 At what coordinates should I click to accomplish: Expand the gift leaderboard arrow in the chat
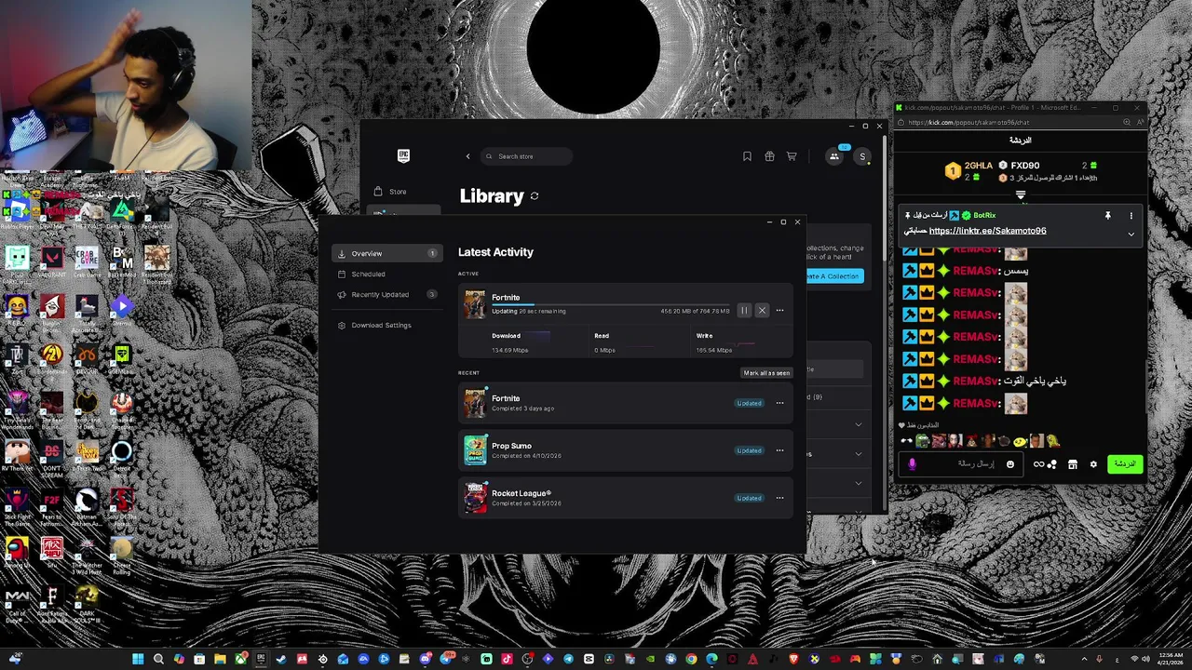(x=1021, y=195)
